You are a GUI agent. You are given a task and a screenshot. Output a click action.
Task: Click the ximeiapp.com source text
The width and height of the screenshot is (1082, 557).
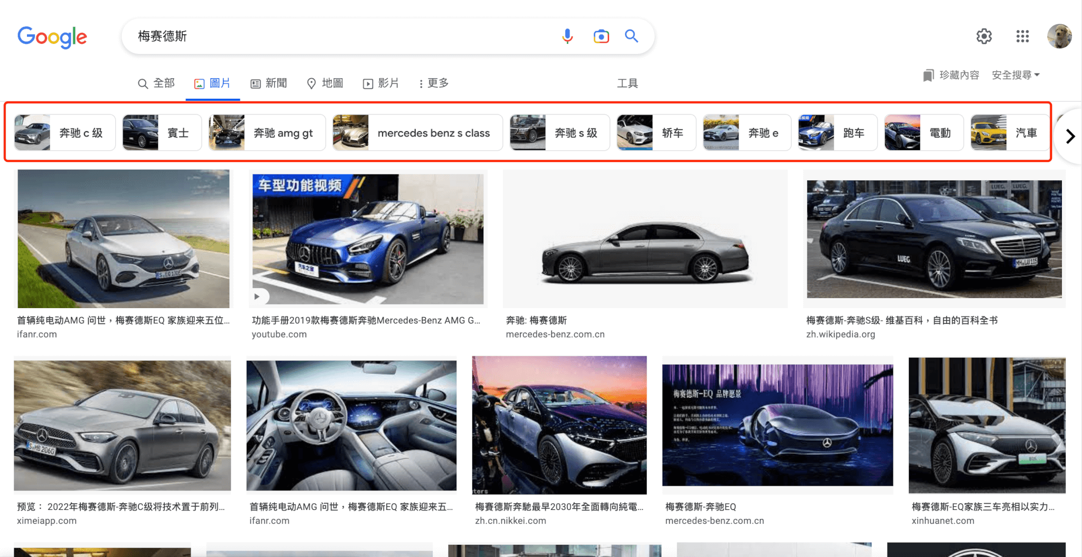[46, 521]
